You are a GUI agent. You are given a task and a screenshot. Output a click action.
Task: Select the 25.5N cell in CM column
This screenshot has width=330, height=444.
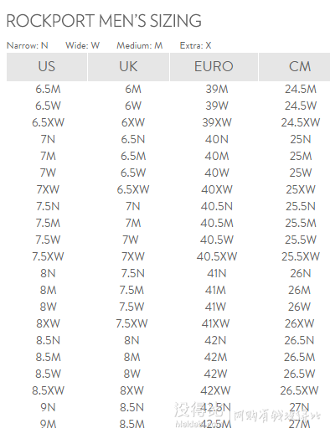[x=301, y=206]
